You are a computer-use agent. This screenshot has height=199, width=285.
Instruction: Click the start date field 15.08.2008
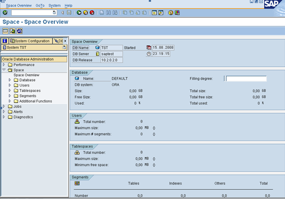click(x=163, y=48)
